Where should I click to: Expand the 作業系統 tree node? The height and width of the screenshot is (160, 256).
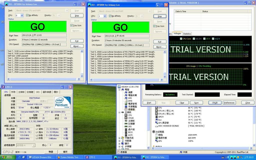pyautogui.click(x=119, y=138)
